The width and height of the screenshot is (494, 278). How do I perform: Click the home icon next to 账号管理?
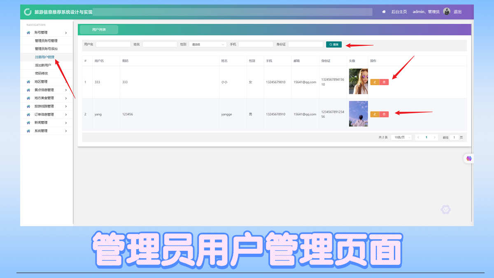(28, 33)
